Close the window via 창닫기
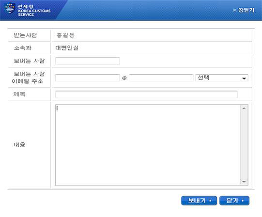 (x=243, y=10)
